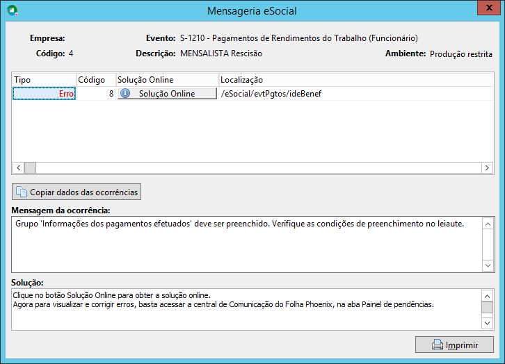Click the S-1210 Evento description text
The image size is (505, 364).
click(x=299, y=38)
